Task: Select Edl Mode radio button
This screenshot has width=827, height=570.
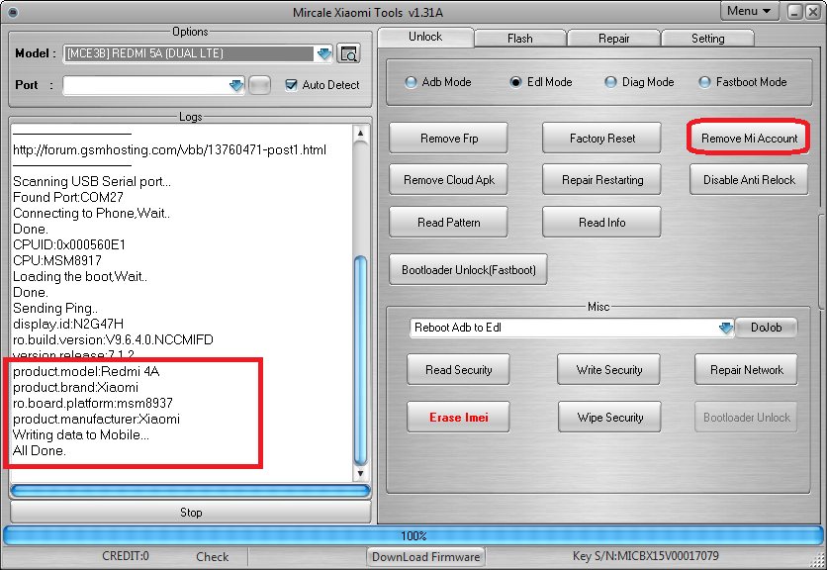Action: (x=515, y=82)
